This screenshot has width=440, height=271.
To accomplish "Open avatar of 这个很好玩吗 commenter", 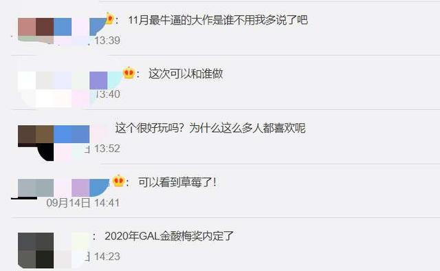I will (x=36, y=143).
